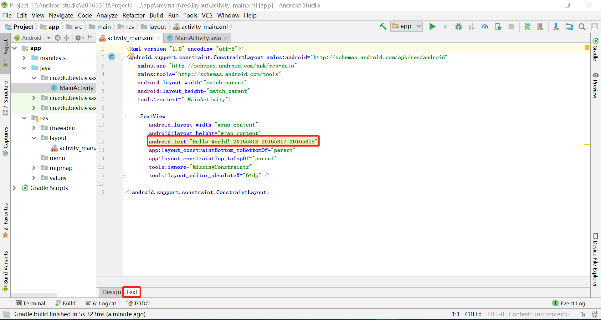Start debugging with the bug icon

point(459,27)
